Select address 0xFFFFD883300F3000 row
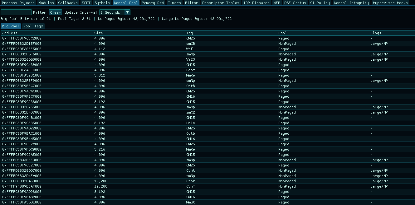The width and height of the screenshot is (415, 205). [x=208, y=160]
